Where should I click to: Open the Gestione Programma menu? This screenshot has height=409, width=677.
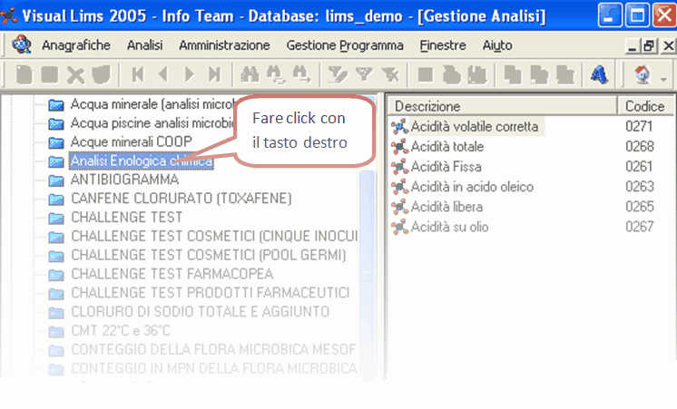(x=345, y=45)
